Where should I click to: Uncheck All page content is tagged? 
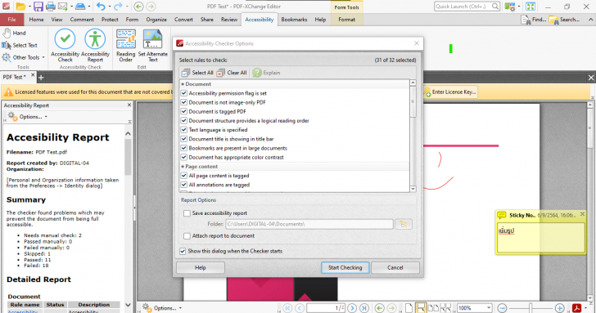pyautogui.click(x=184, y=176)
